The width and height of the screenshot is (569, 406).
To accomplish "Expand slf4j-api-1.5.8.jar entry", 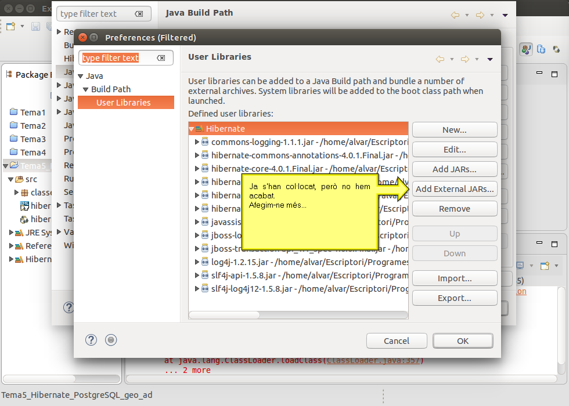I will 197,275.
